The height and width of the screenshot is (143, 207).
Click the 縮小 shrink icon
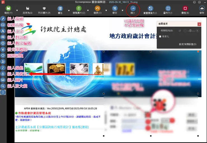pyautogui.click(x=133, y=8)
